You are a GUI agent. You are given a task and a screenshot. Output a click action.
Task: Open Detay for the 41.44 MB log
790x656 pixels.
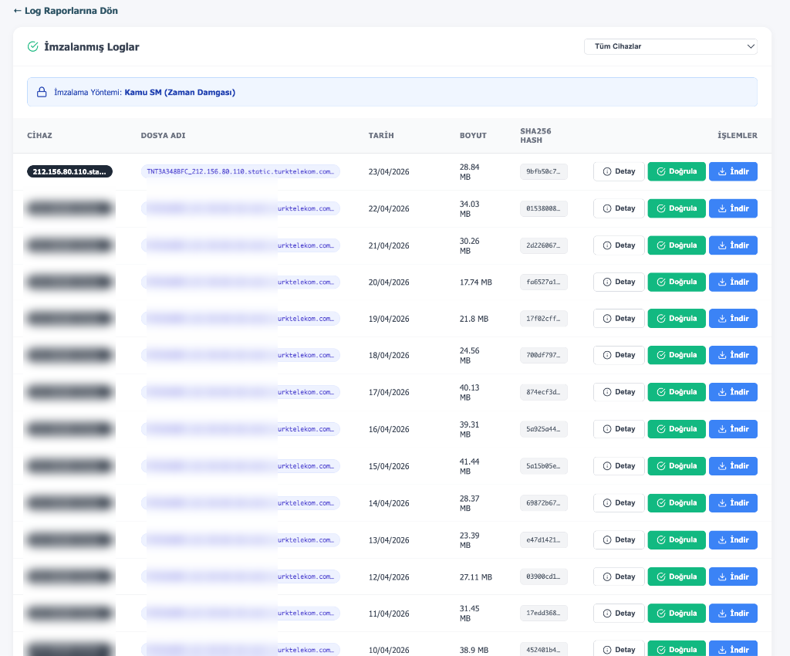pyautogui.click(x=619, y=466)
